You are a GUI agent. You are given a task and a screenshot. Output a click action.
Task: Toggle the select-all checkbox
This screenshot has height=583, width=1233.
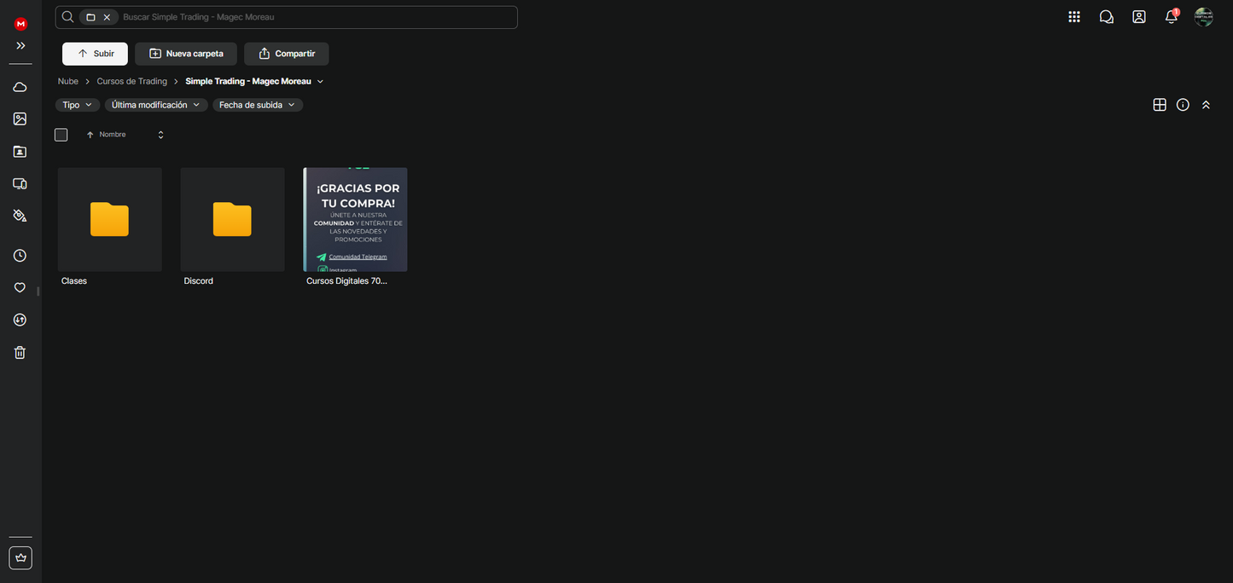61,135
